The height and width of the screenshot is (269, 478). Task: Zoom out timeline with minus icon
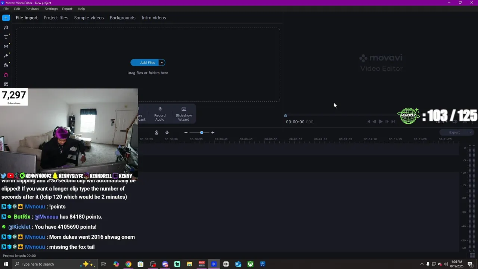coord(186,133)
